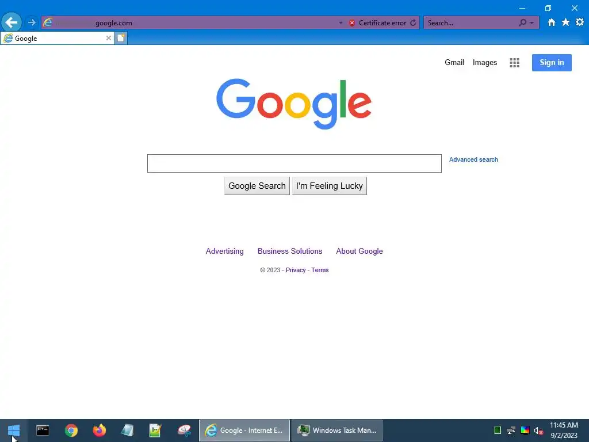Open the Snipping tool icon on the taskbar
The height and width of the screenshot is (442, 589).
(x=185, y=430)
